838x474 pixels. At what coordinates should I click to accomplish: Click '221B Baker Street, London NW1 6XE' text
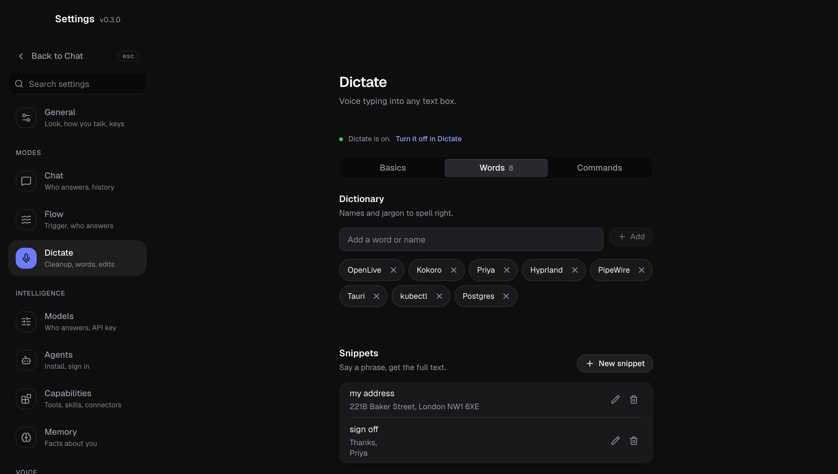pyautogui.click(x=414, y=407)
